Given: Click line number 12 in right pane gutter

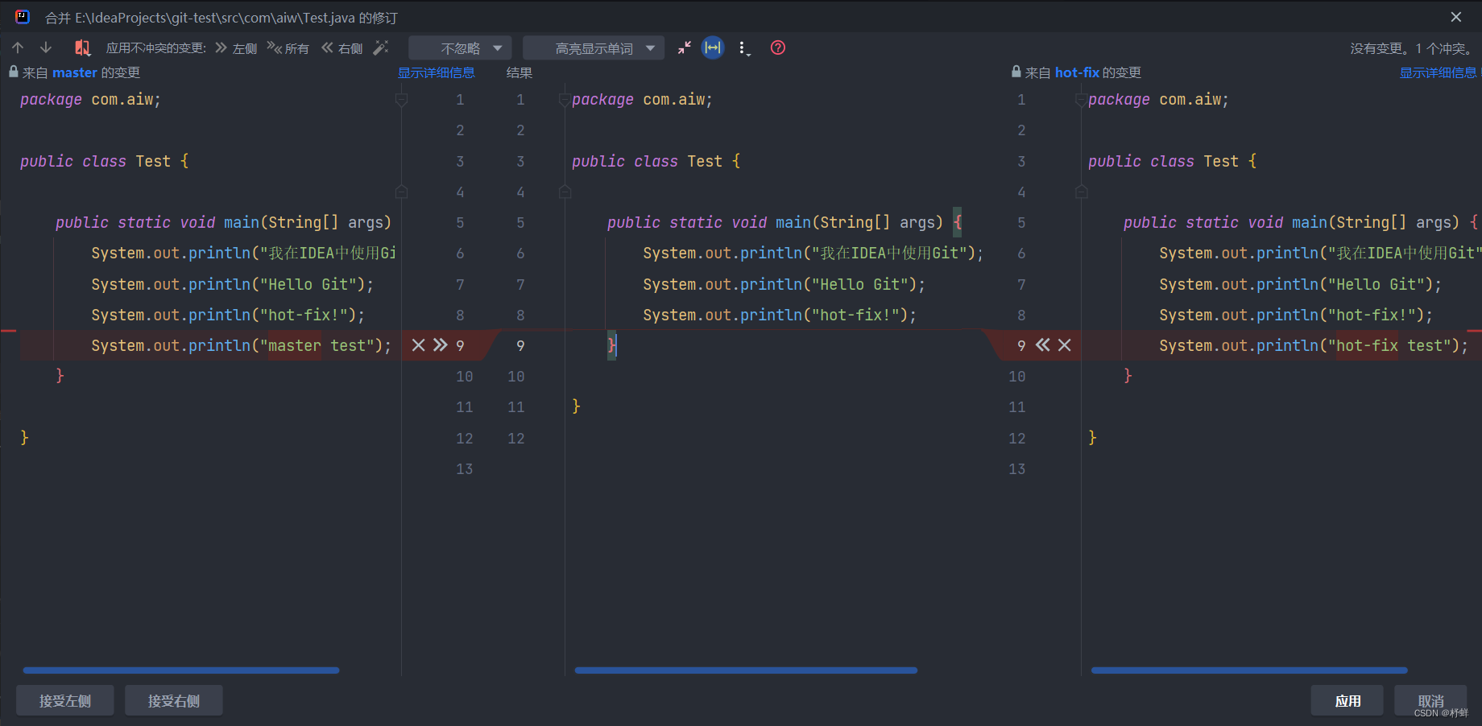Looking at the screenshot, I should point(1017,438).
